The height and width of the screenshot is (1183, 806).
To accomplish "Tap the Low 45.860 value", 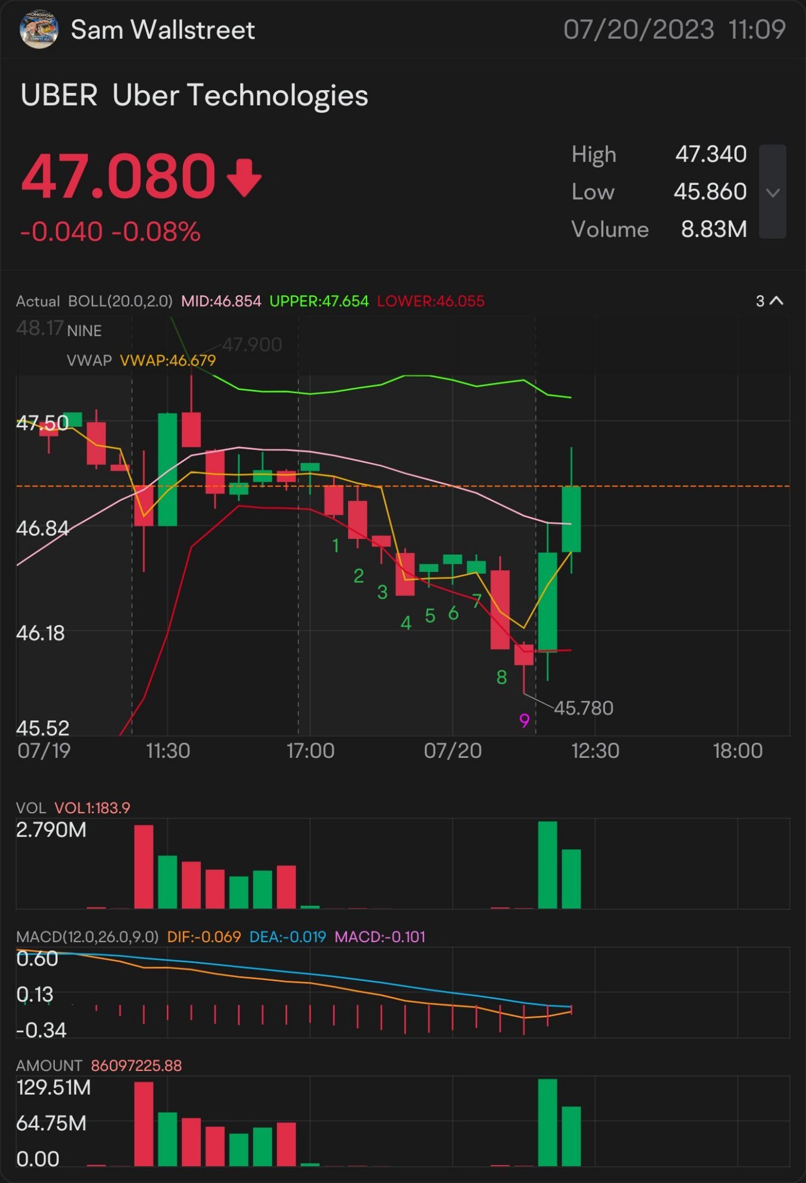I will point(710,192).
